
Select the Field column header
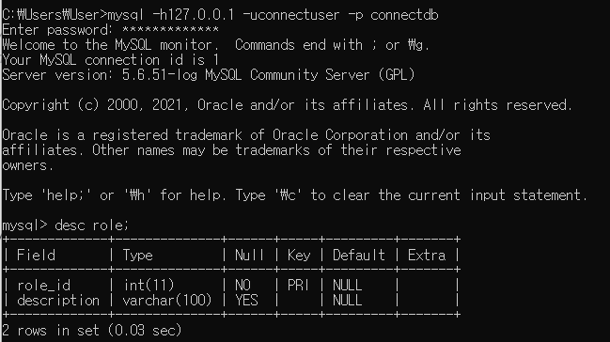36,256
